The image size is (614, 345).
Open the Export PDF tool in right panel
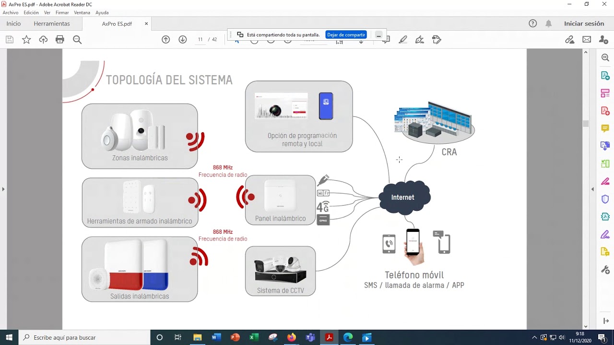coord(605,76)
